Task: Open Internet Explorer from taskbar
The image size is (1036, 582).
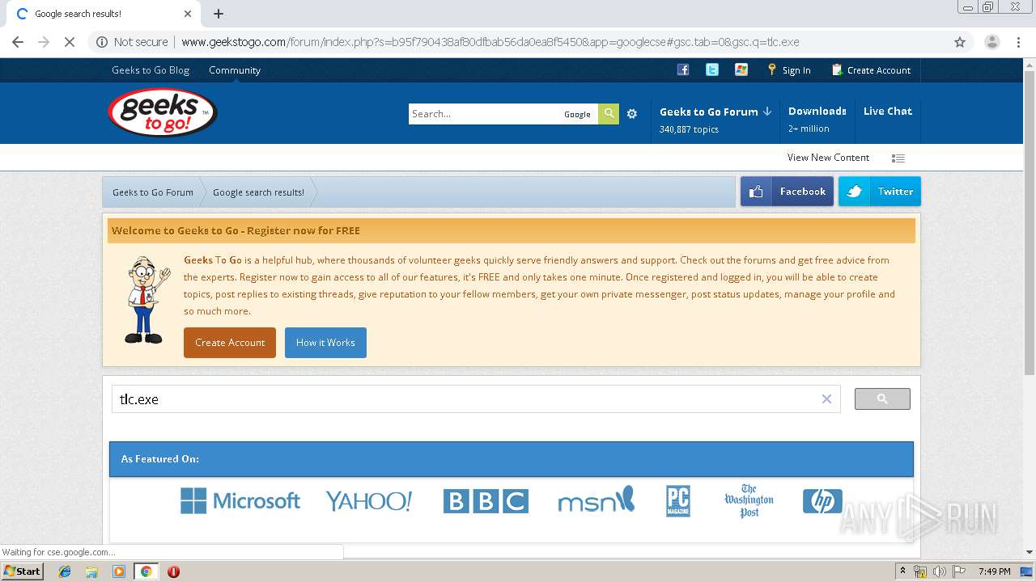Action: point(65,571)
